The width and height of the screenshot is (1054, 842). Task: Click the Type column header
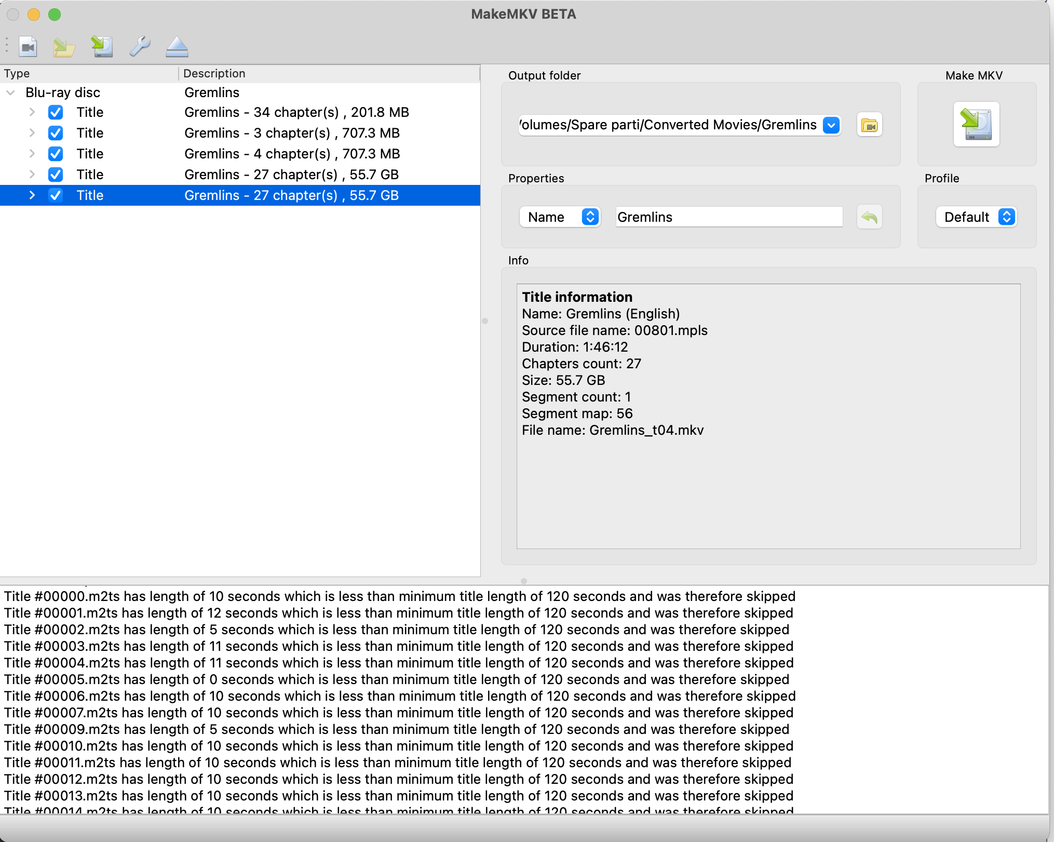tap(89, 73)
